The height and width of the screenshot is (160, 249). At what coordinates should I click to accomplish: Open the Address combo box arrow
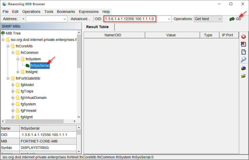[x=23, y=19]
